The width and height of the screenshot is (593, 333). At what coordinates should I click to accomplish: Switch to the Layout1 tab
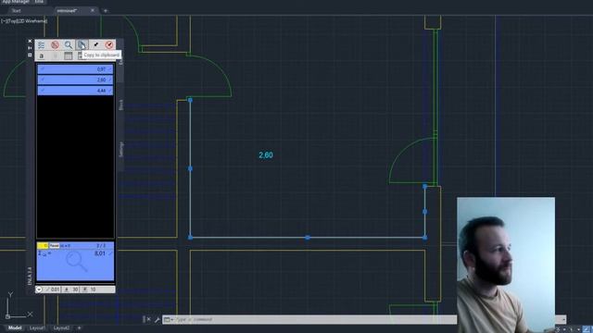(37, 328)
